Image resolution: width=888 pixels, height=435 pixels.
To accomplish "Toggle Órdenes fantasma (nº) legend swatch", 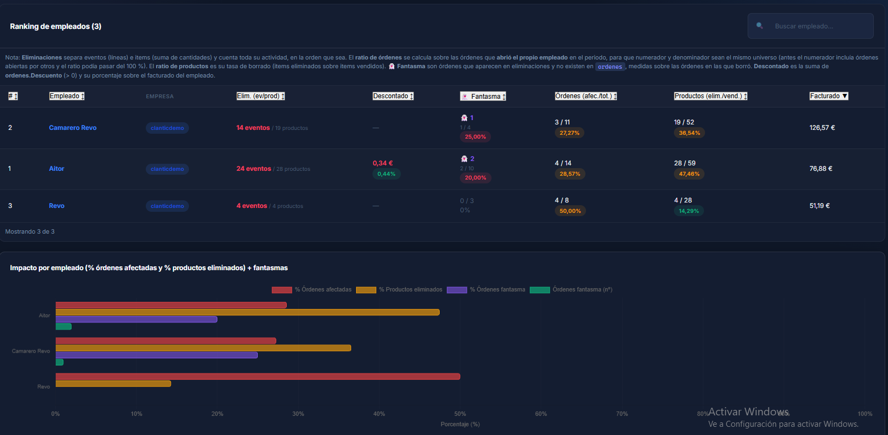I will [540, 290].
